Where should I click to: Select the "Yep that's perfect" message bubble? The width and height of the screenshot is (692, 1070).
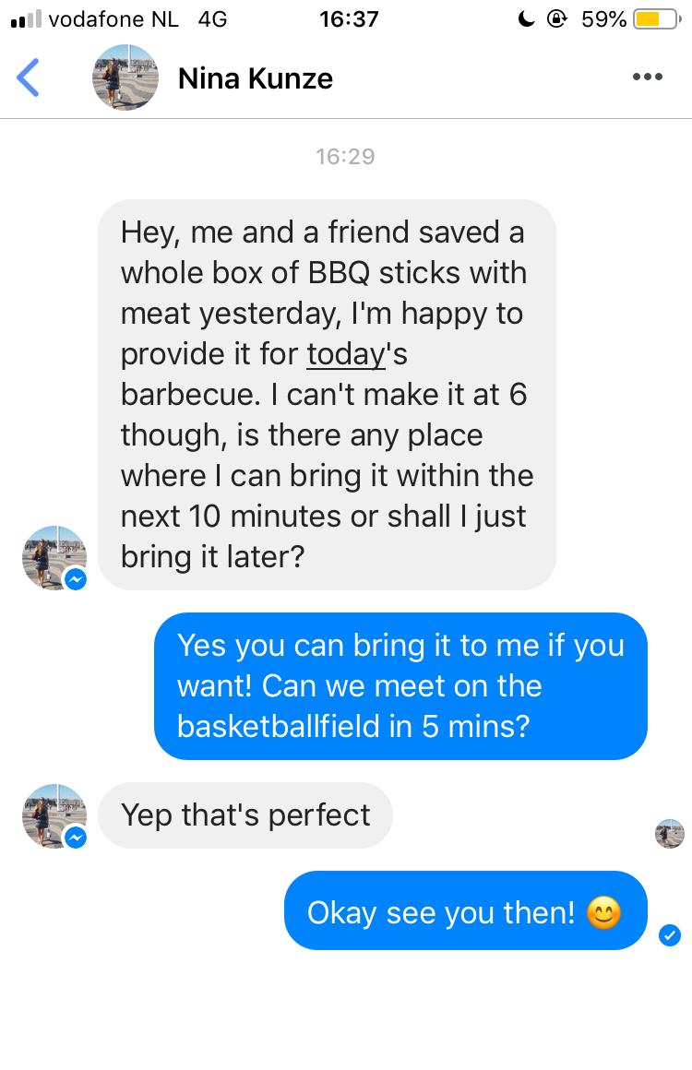[x=245, y=815]
